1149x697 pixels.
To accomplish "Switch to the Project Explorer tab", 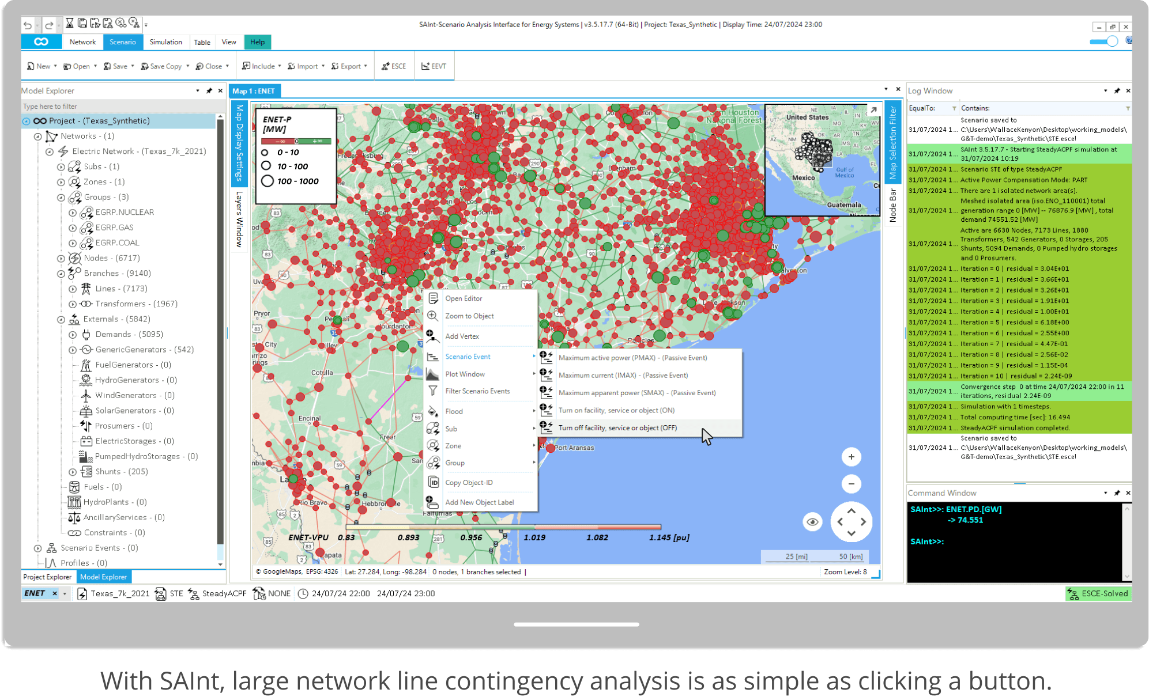I will (x=47, y=577).
